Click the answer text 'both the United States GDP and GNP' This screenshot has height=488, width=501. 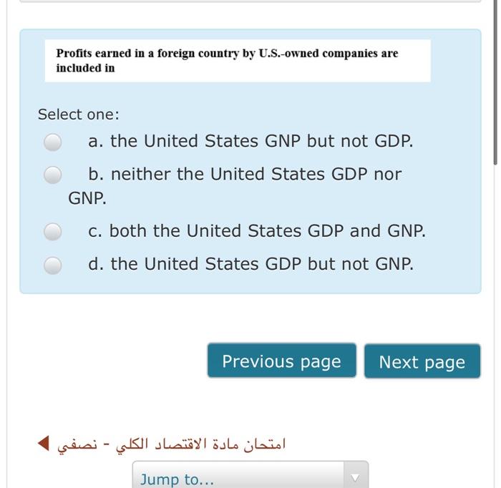[268, 231]
